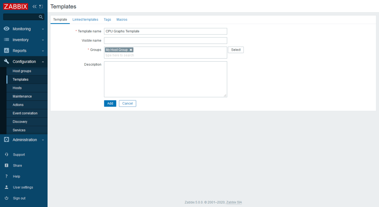Click the Support link text

pos(19,155)
